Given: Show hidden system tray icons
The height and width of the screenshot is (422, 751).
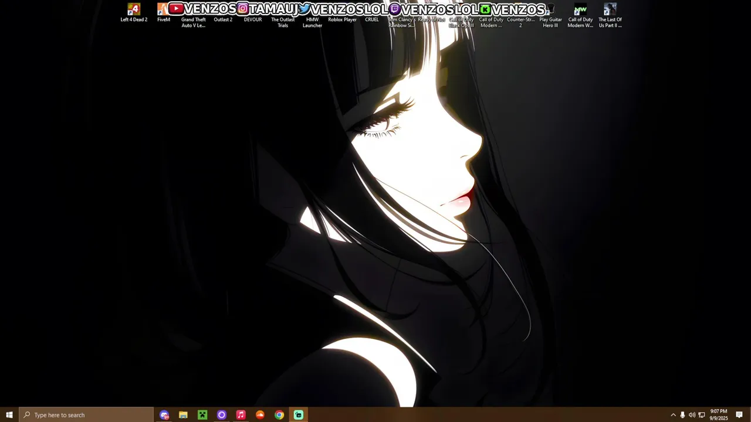Looking at the screenshot, I should 673,415.
